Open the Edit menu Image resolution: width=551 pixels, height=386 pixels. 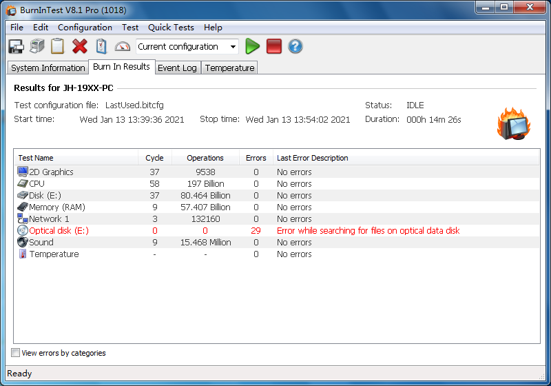(41, 28)
